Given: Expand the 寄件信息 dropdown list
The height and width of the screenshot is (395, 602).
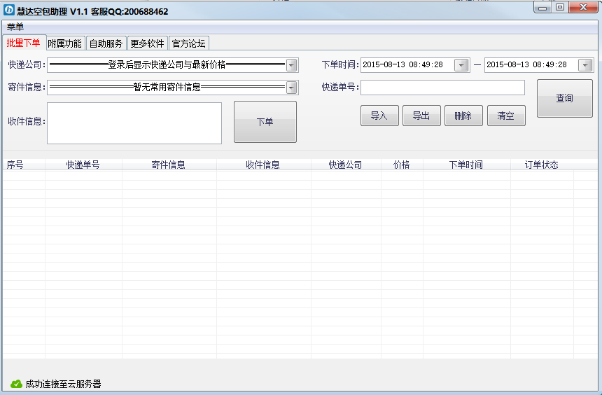Looking at the screenshot, I should [x=292, y=88].
